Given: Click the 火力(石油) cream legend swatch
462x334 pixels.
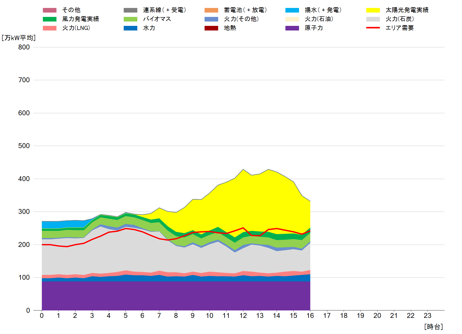Looking at the screenshot, I should tap(292, 19).
